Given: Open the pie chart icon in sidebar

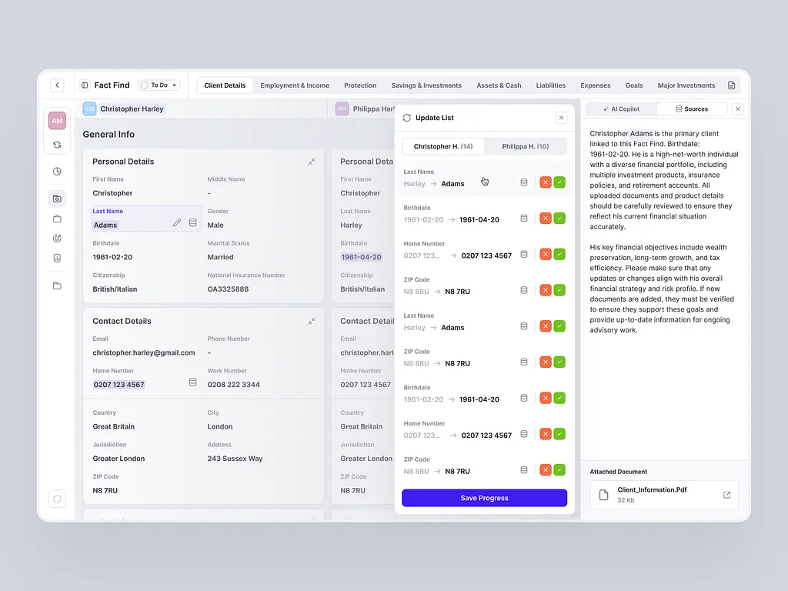Looking at the screenshot, I should coord(57,172).
